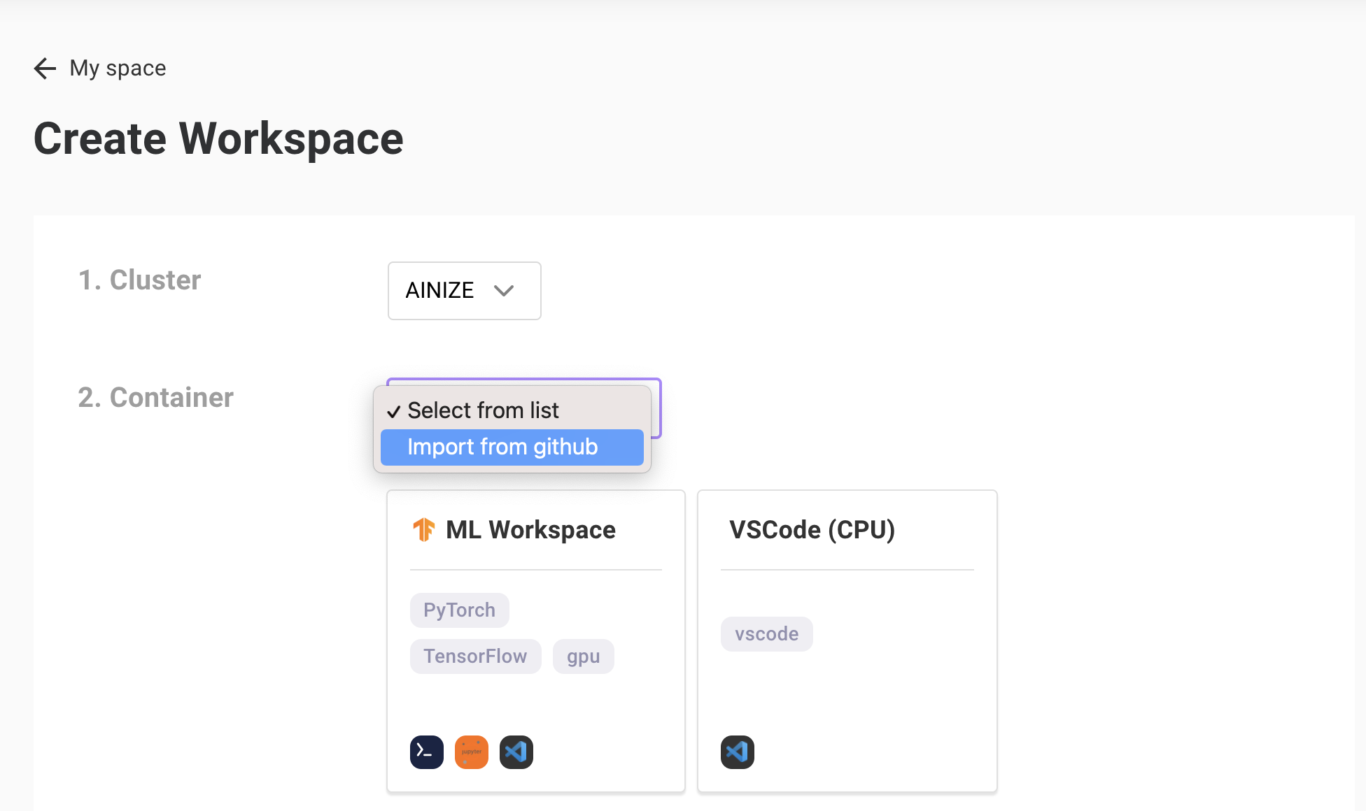
Task: Click the My space link
Action: click(117, 68)
